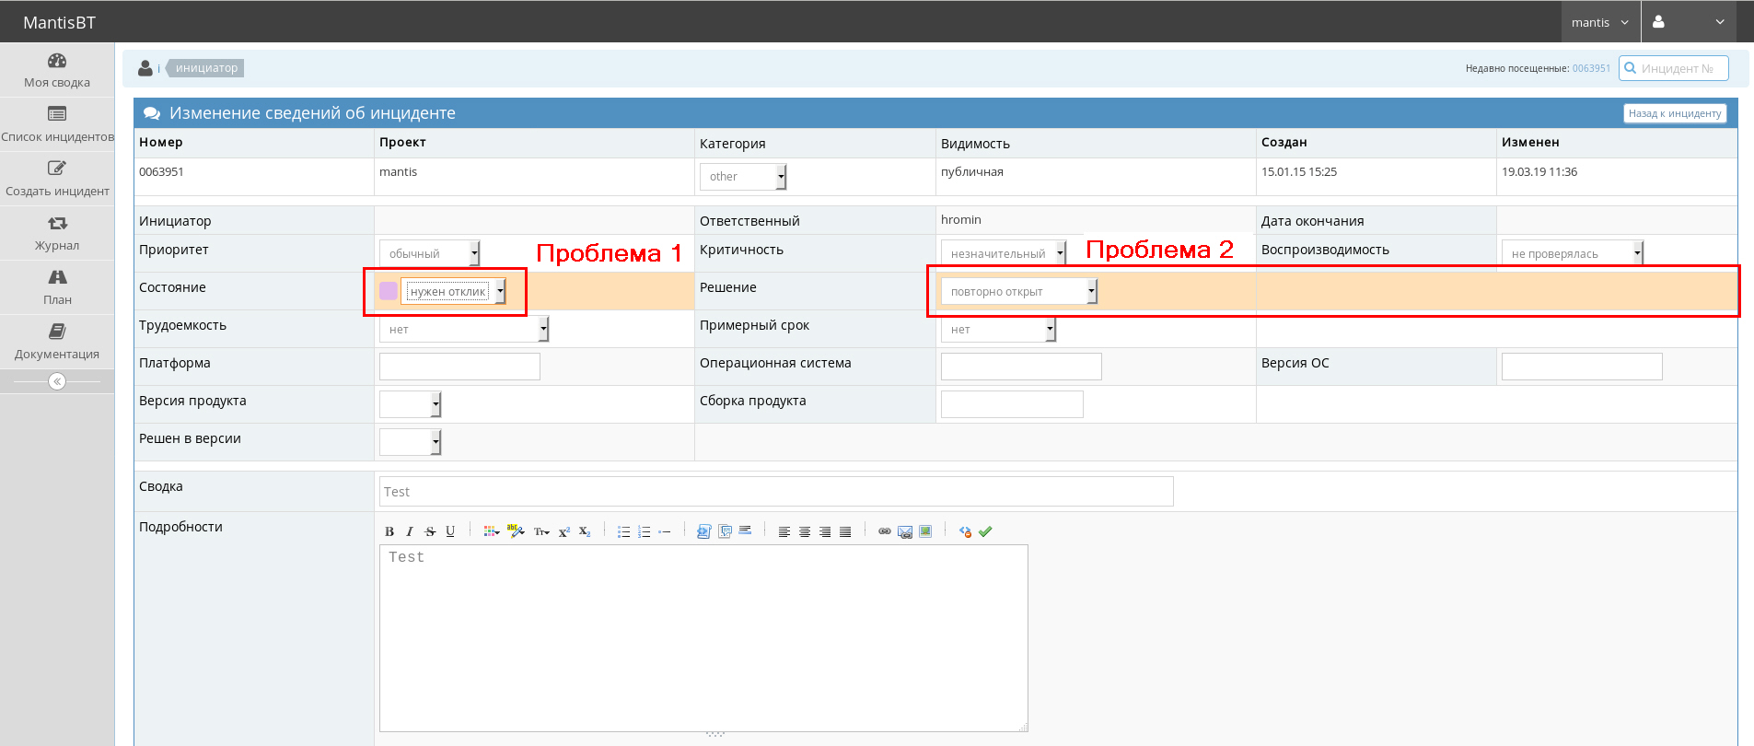Center align text in the editor
The image size is (1754, 746).
[x=805, y=531]
